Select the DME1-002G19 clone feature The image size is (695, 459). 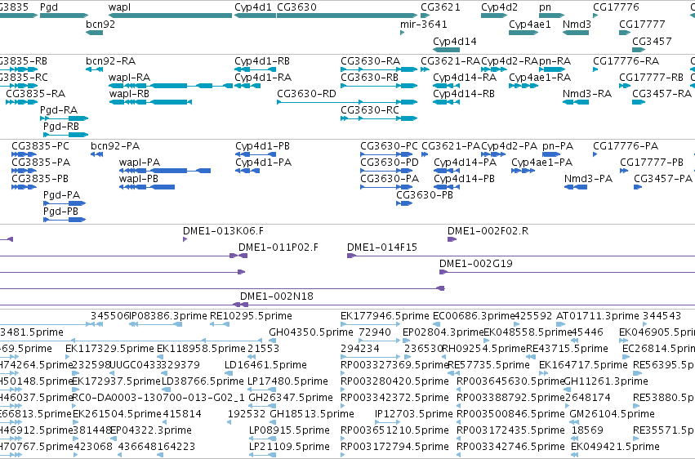(567, 272)
